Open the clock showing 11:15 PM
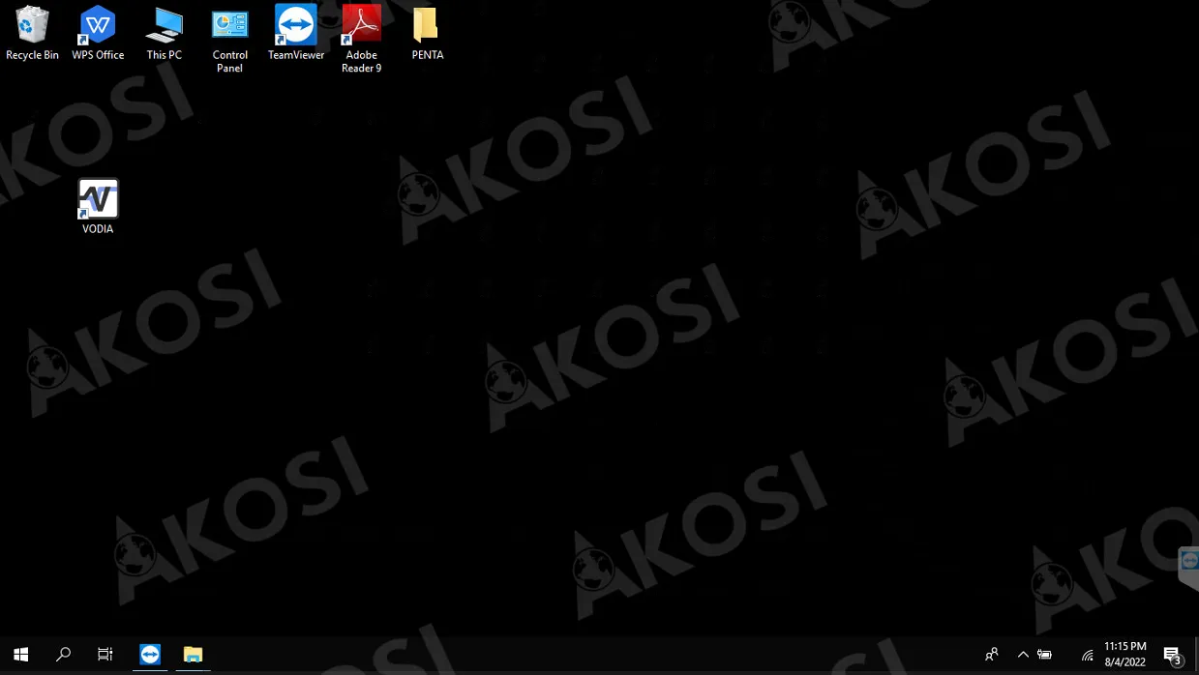The width and height of the screenshot is (1199, 675). [1124, 655]
